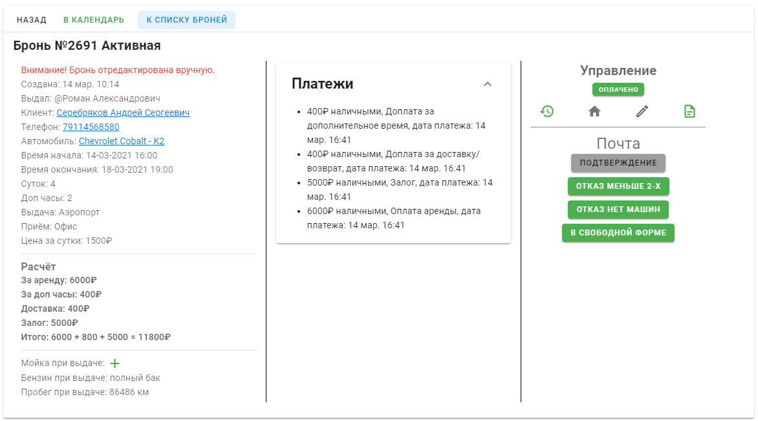Screen dimensions: 758x421
Task: Click the ОПЛАЧЕНО status badge
Action: (618, 89)
